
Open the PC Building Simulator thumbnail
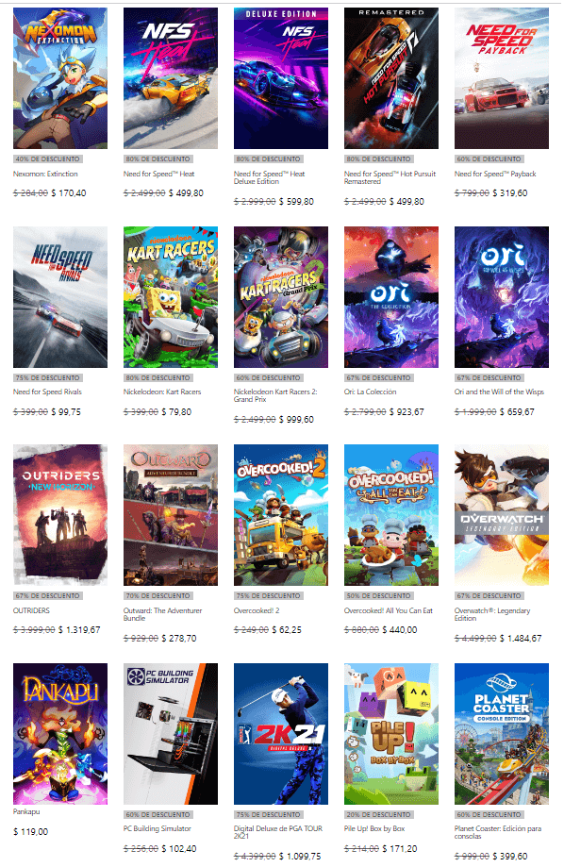171,734
